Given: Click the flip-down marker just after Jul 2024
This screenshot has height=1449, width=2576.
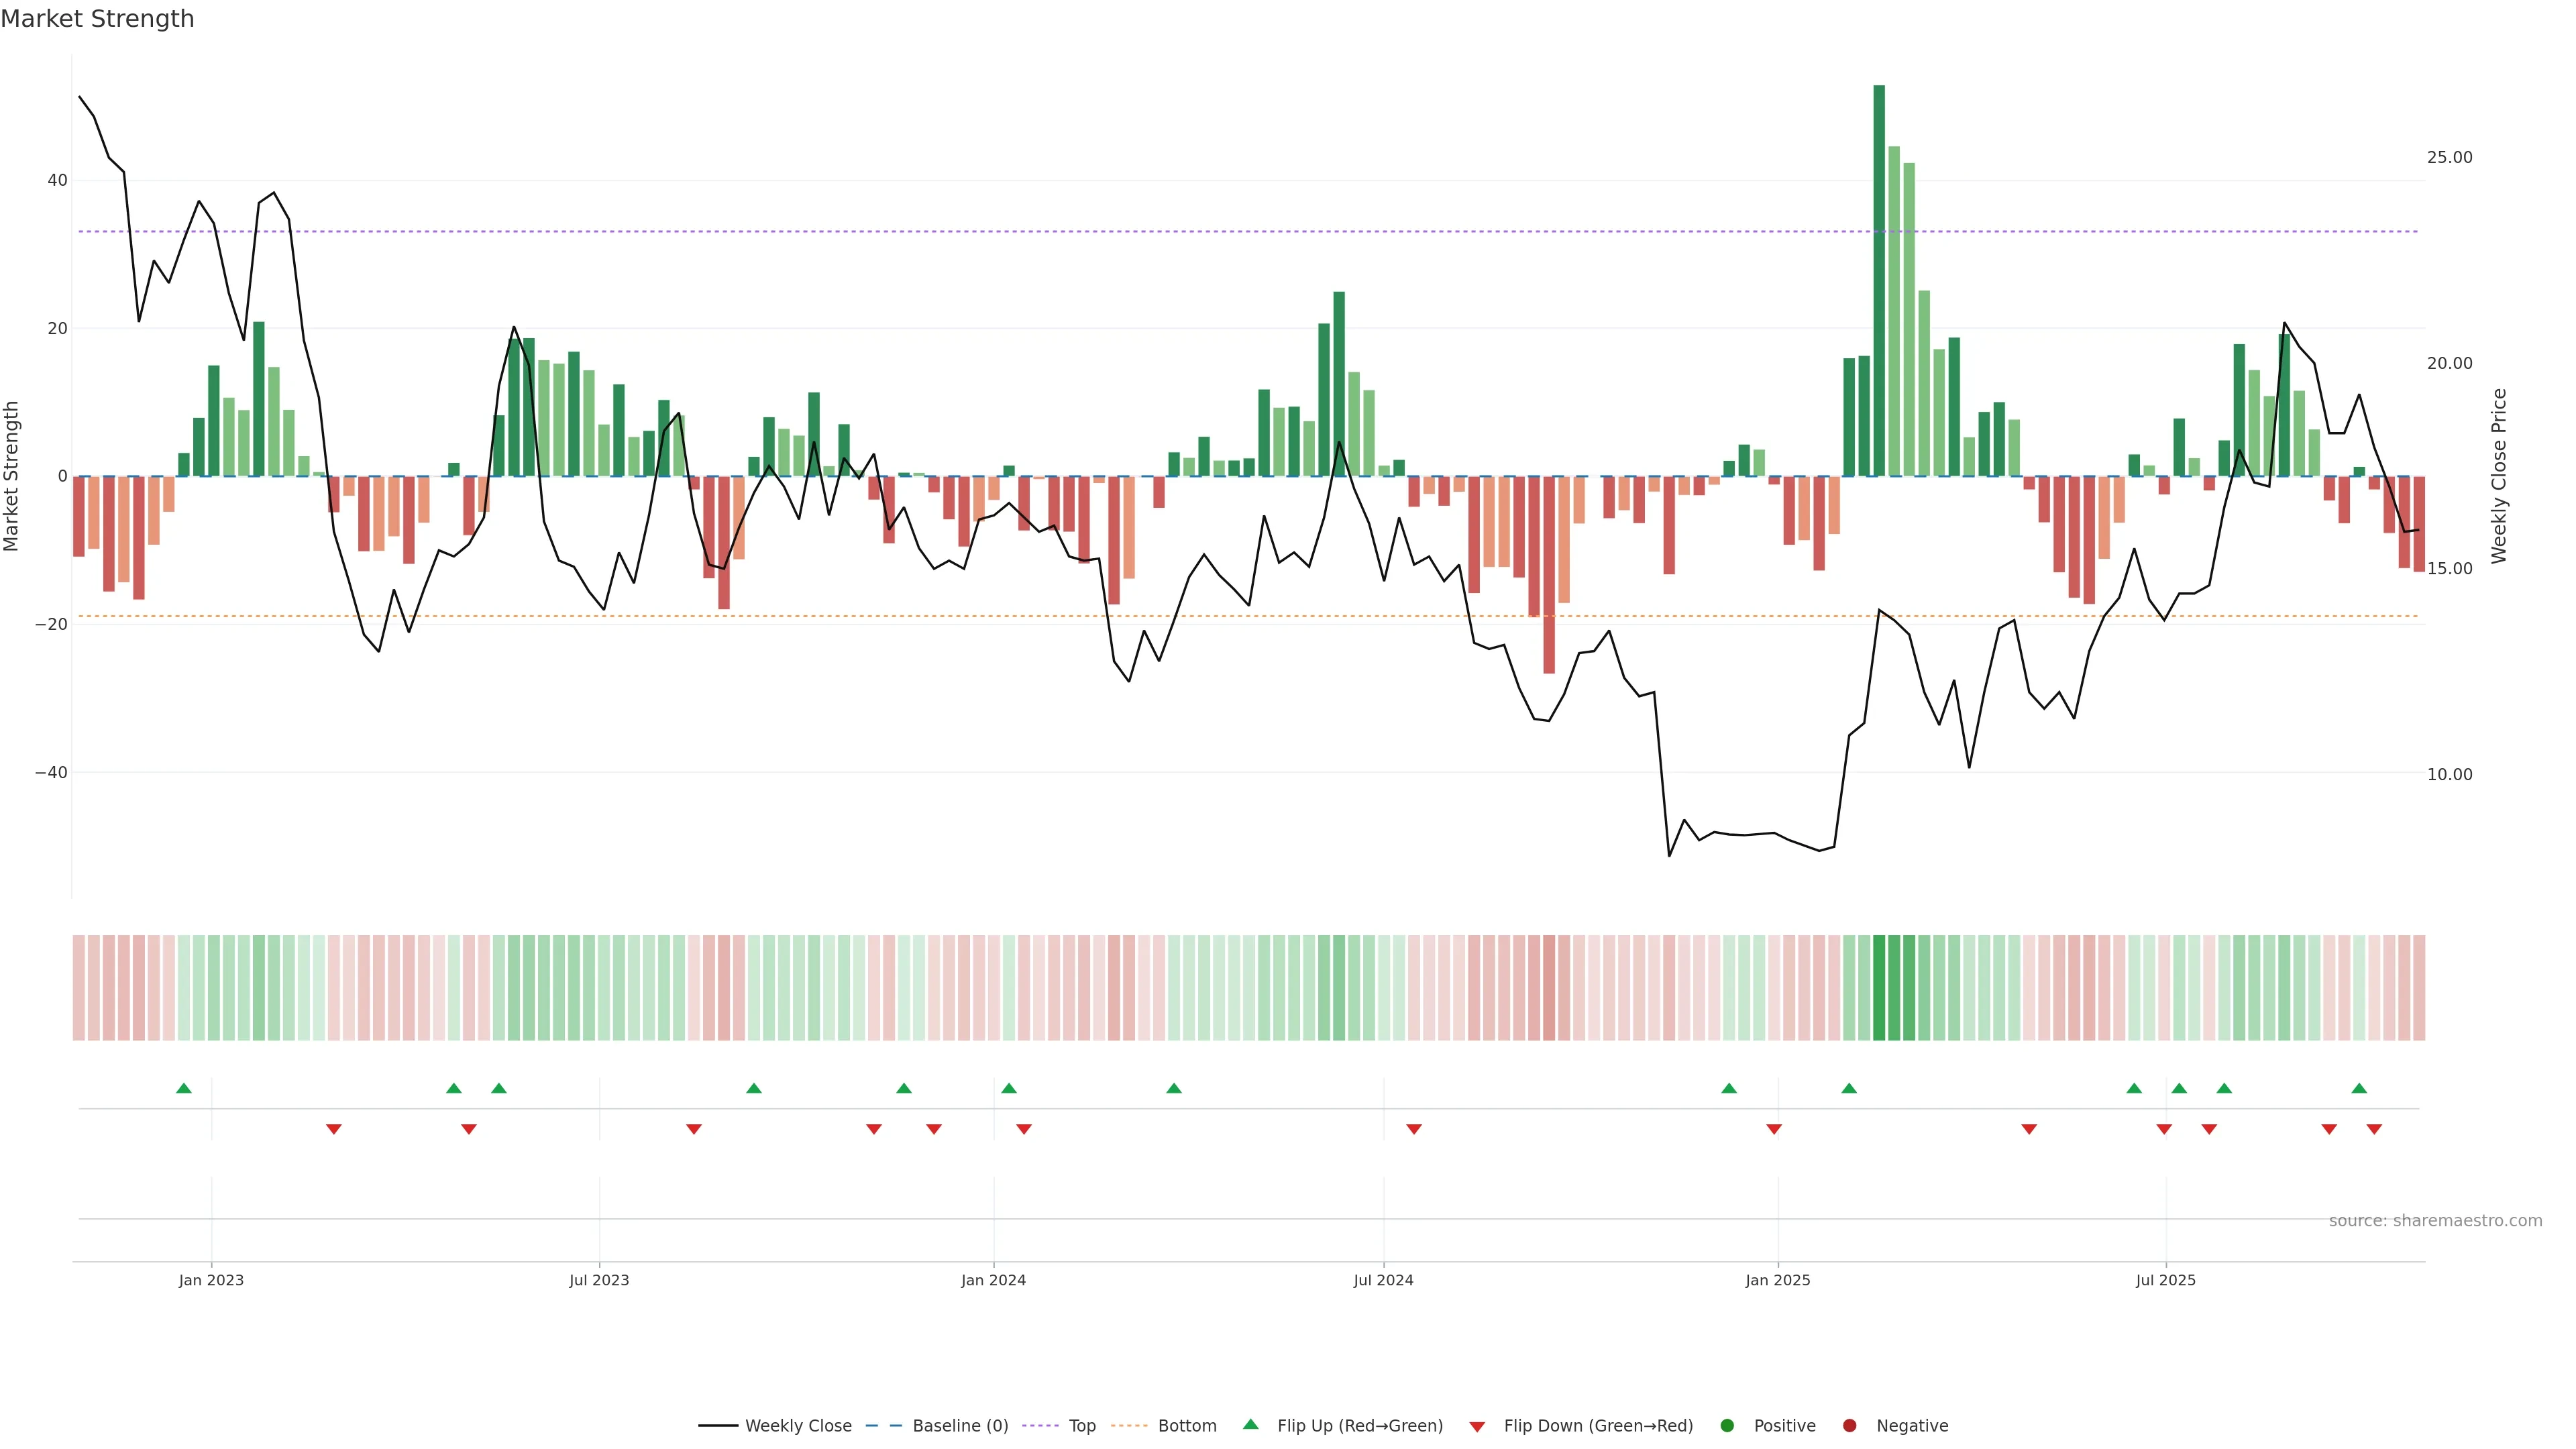Looking at the screenshot, I should [x=1414, y=1129].
